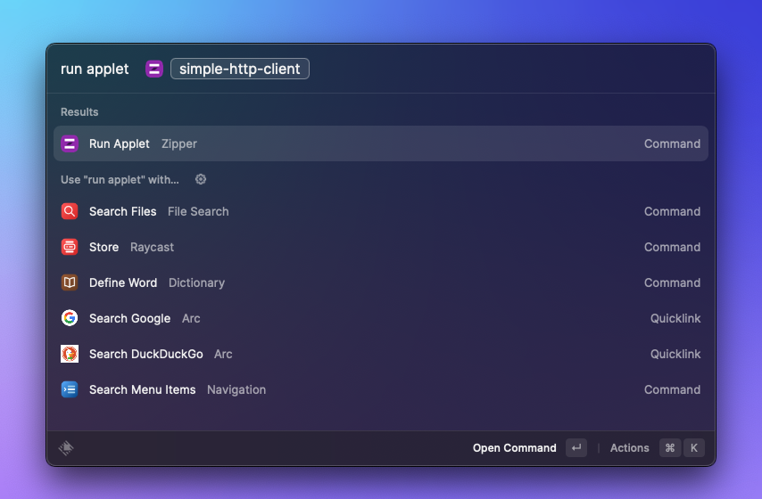The image size is (762, 499).
Task: Edit the simple-http-client argument field
Action: point(240,69)
